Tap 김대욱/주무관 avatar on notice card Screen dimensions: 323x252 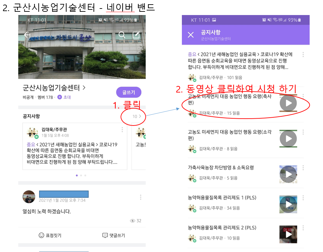pos(33,133)
